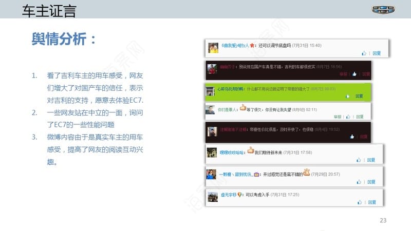This screenshot has height=231, width=411.
Task: Click the slide title 车主证言
Action: (x=49, y=11)
